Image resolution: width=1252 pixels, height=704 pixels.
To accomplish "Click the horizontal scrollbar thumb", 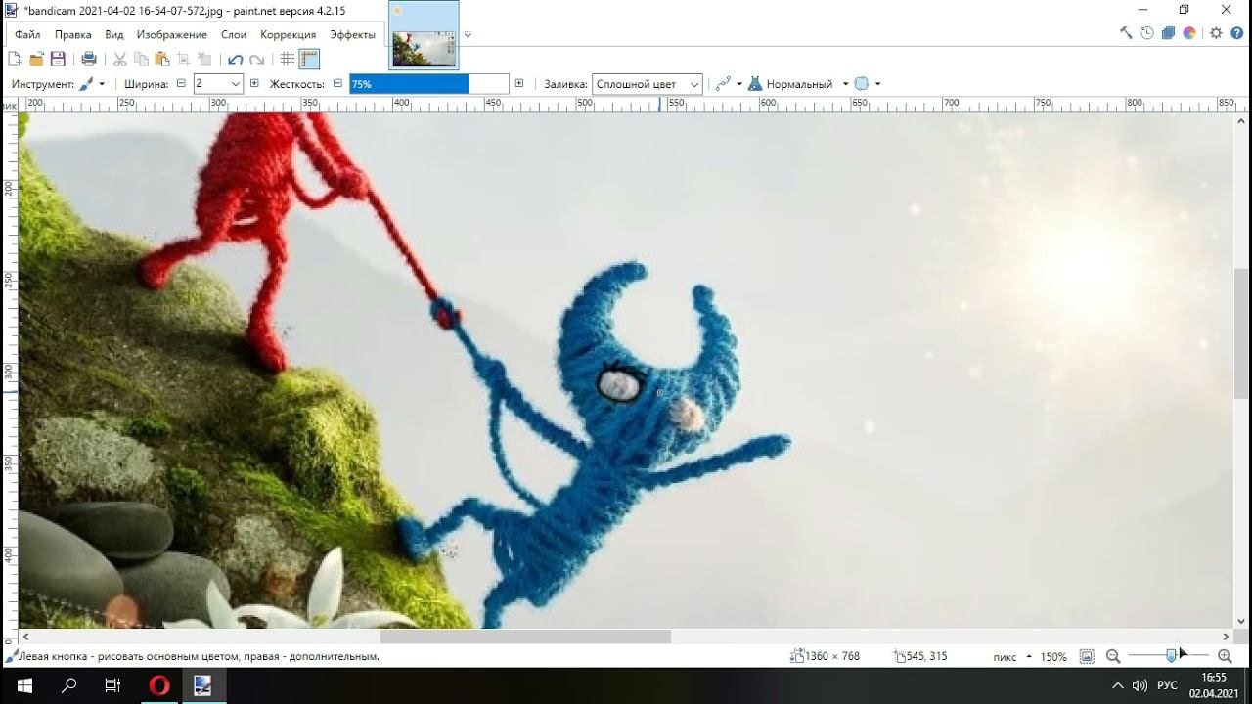I will pos(525,637).
